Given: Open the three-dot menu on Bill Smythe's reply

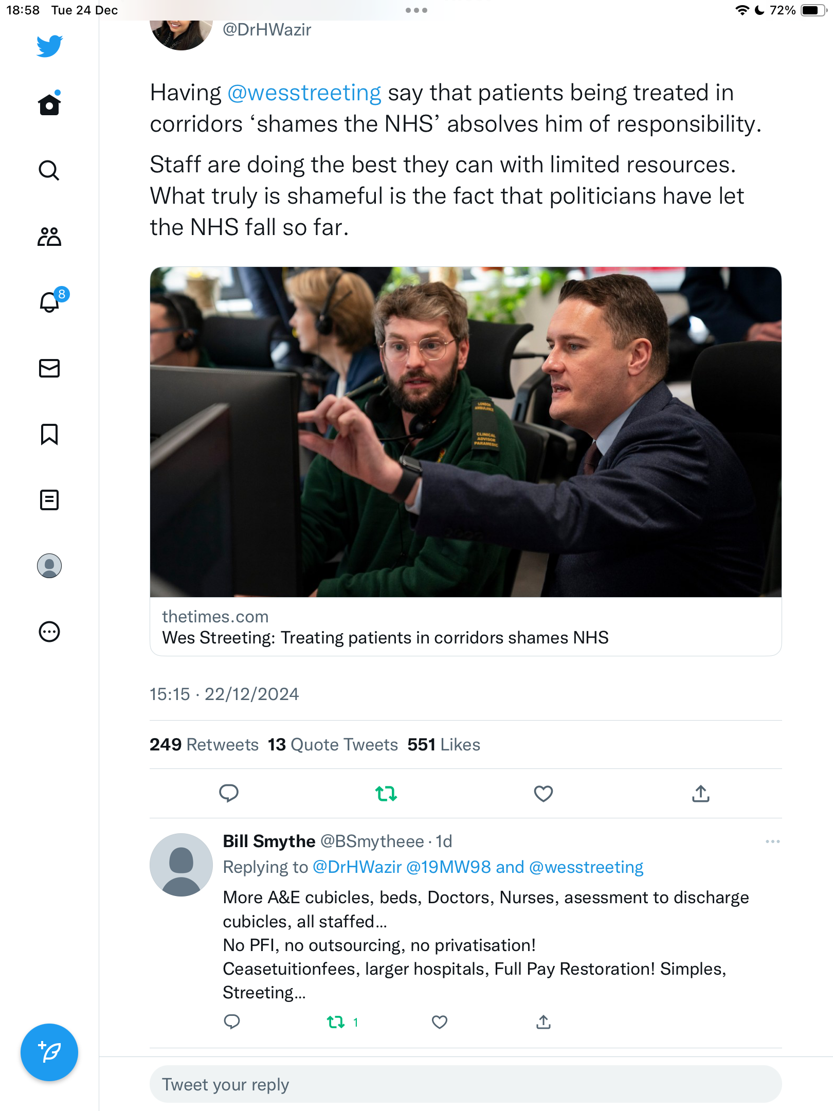Looking at the screenshot, I should (x=772, y=841).
